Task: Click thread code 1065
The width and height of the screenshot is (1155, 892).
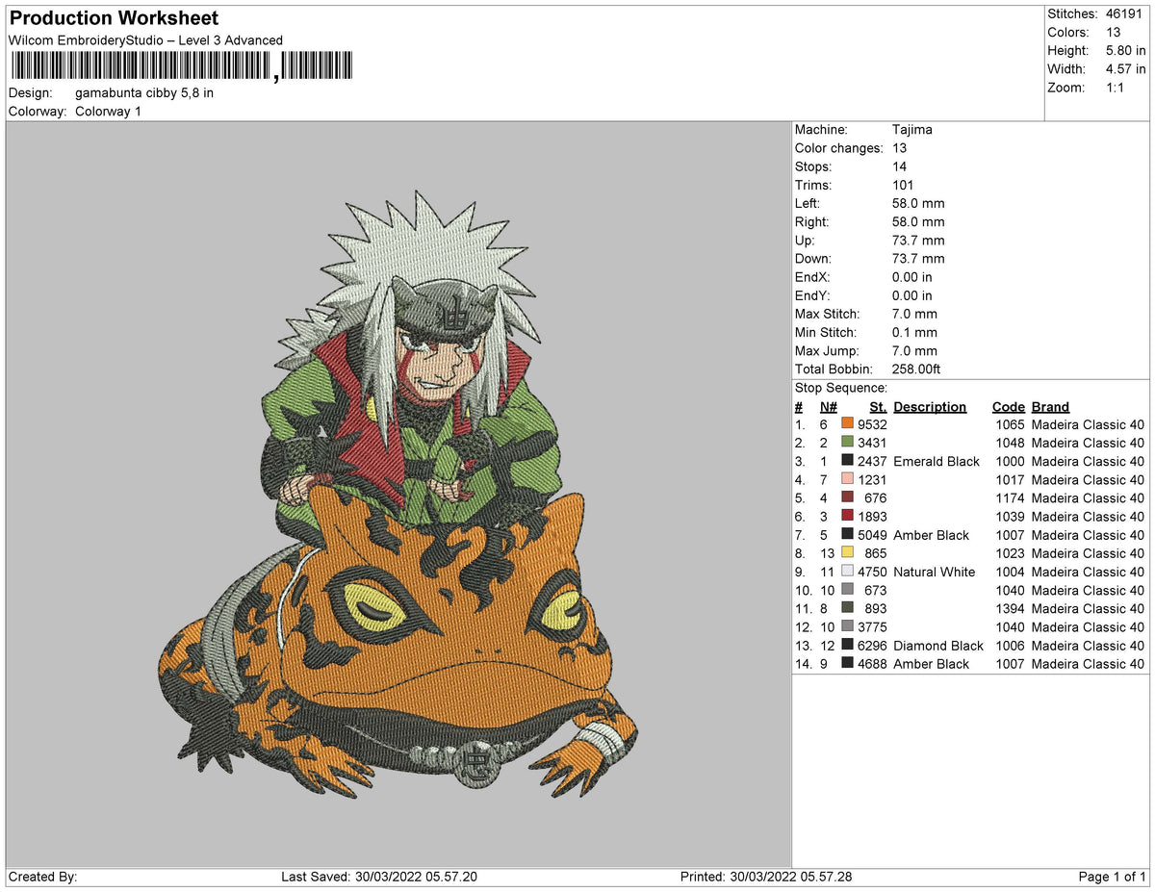Action: [x=1010, y=424]
